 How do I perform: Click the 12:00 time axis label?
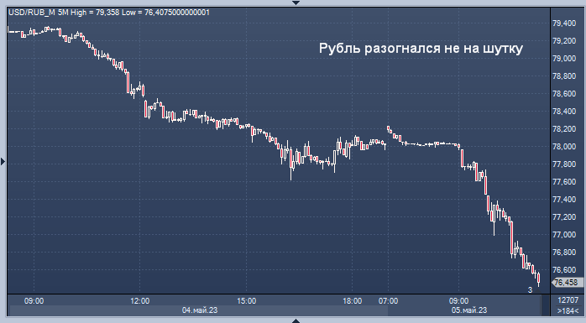(x=139, y=301)
